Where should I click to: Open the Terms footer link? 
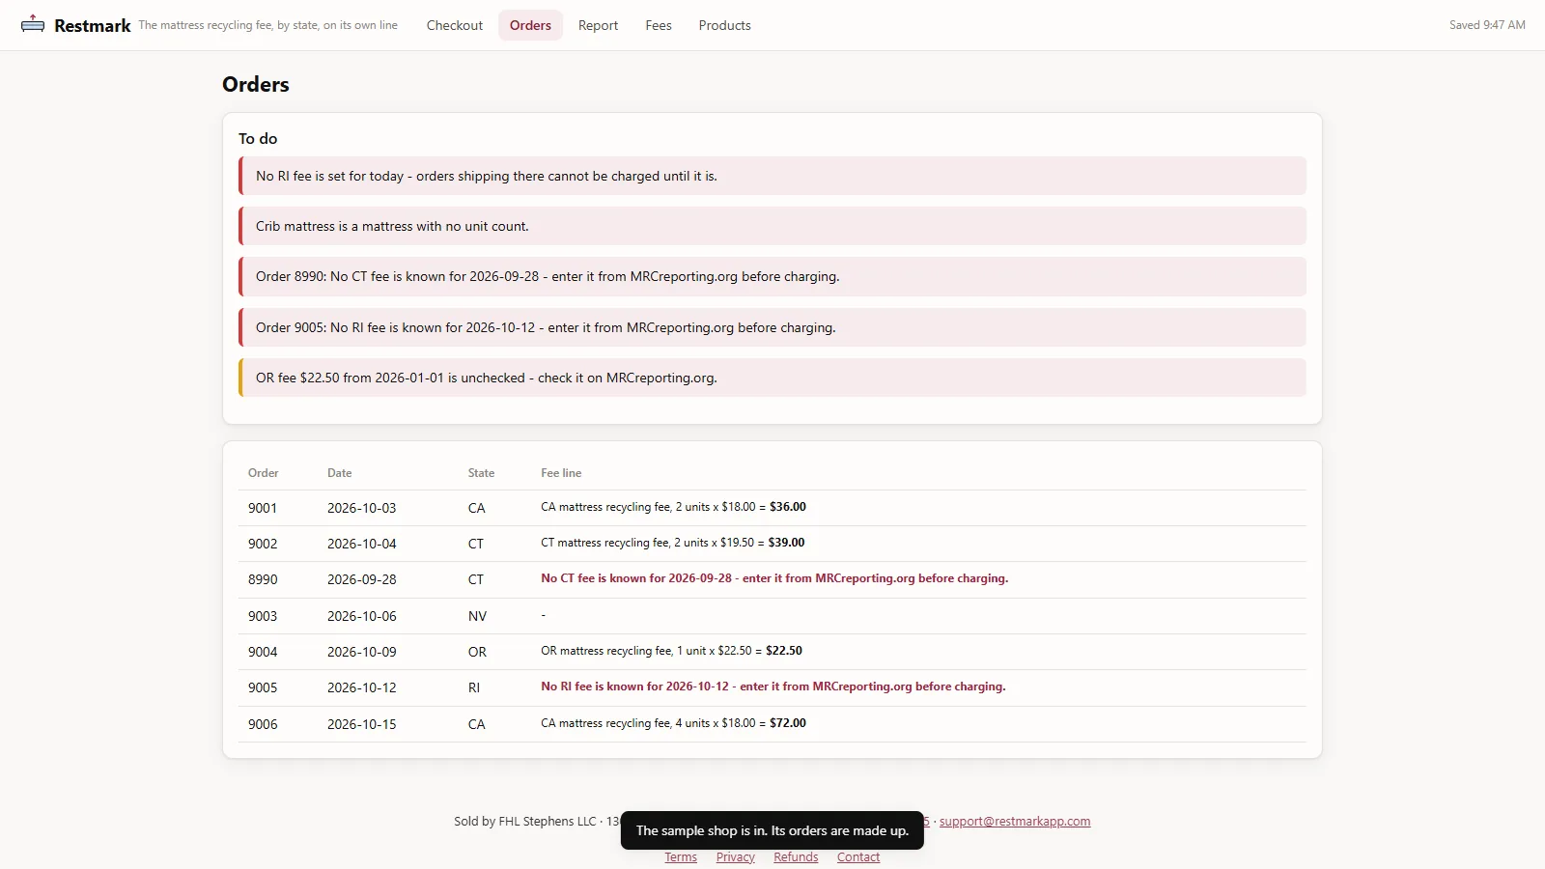(681, 857)
